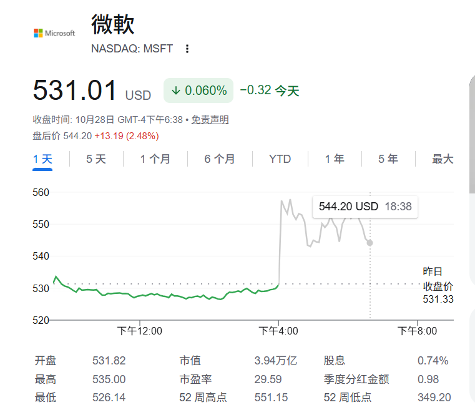Click the NASDAQ: MSFT ticker text
The height and width of the screenshot is (410, 475).
click(132, 49)
